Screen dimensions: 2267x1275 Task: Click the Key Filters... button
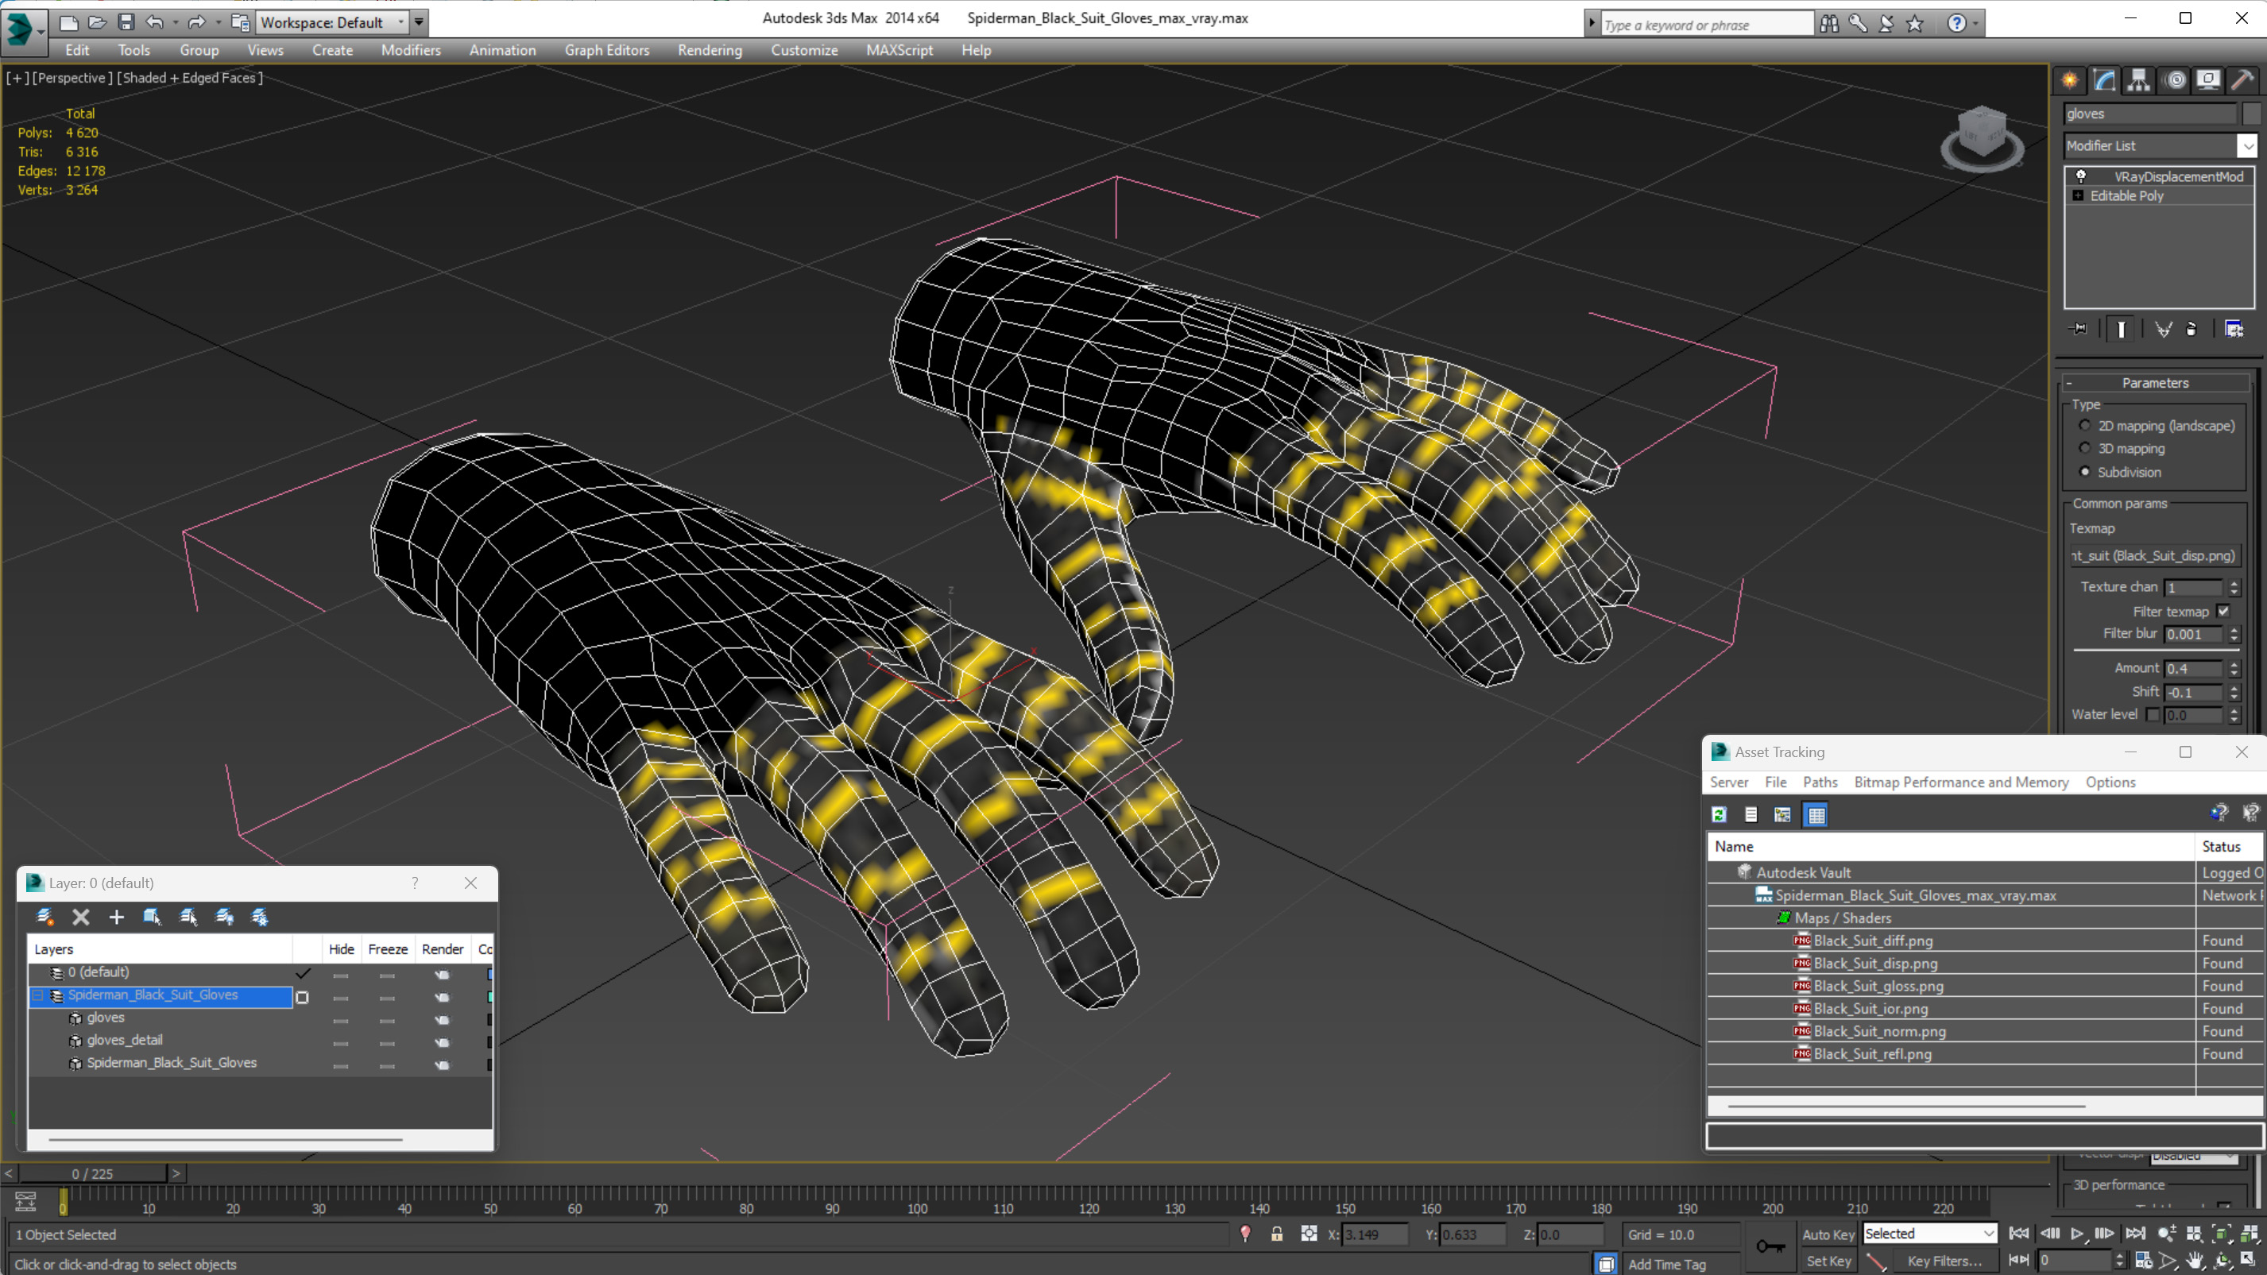coord(1944,1261)
